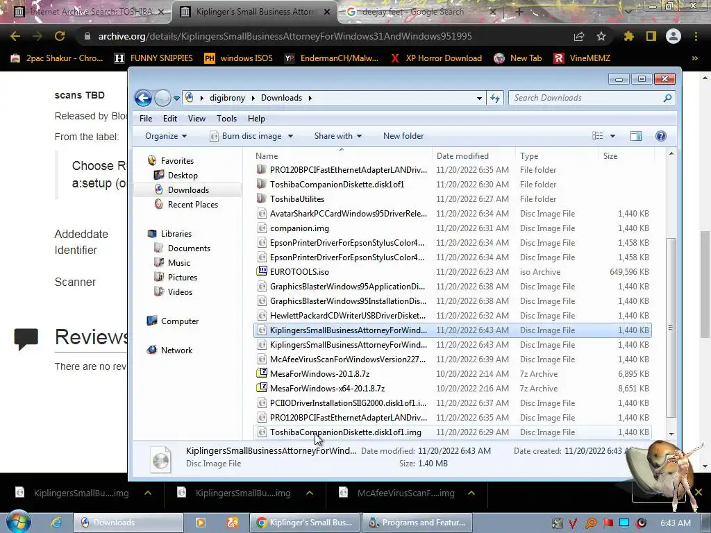The image size is (711, 533).
Task: Toggle Chrome side panel icon
Action: tap(651, 36)
